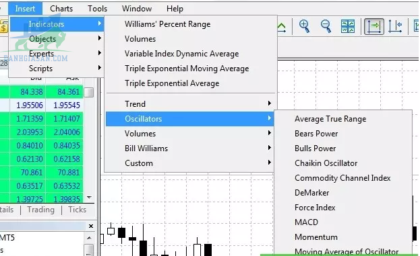Select Commodity Channel Index
The height and width of the screenshot is (256, 420).
tap(343, 178)
